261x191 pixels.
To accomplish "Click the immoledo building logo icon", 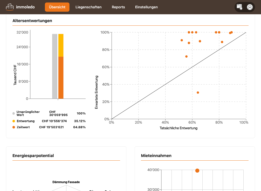I will point(10,7).
